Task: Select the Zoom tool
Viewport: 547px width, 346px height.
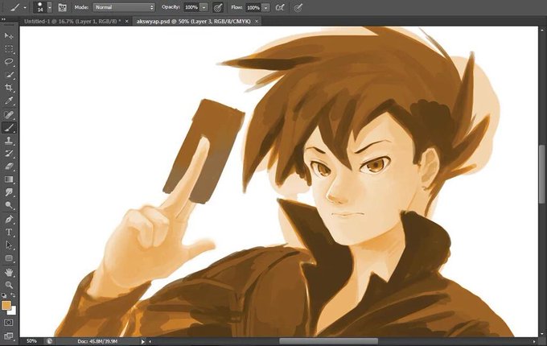Action: [9, 286]
